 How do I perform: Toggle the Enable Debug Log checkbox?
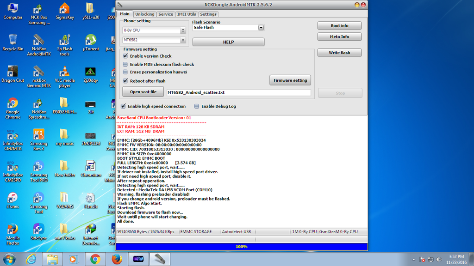click(x=197, y=106)
